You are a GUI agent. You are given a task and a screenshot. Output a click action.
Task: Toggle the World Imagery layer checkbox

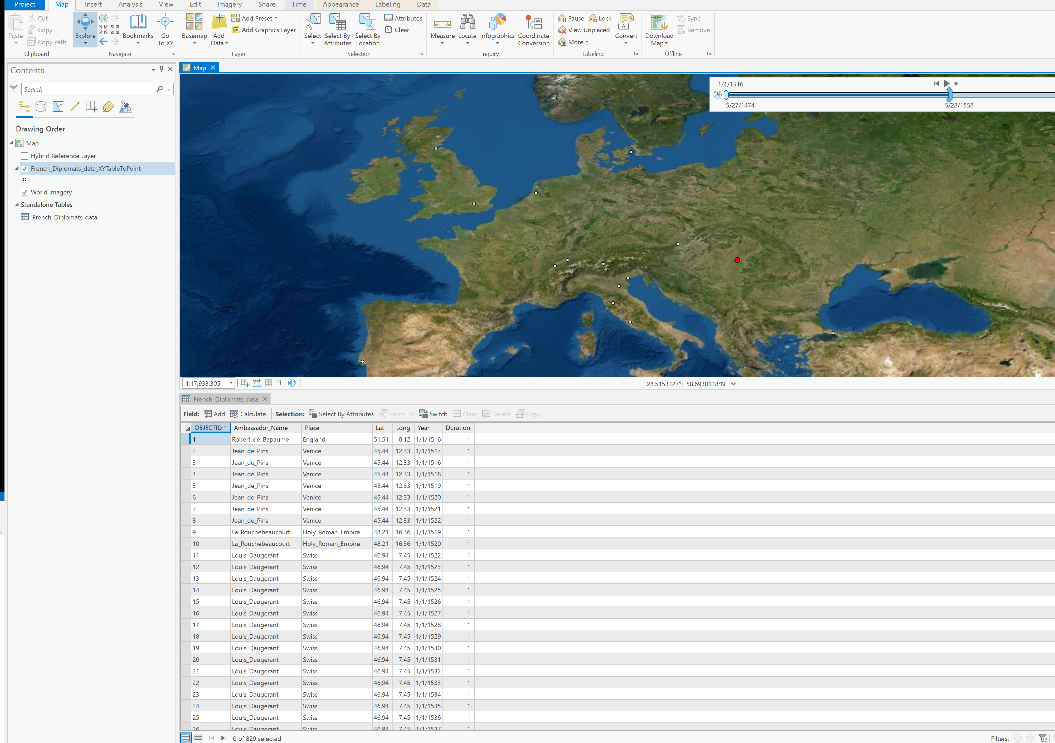point(25,193)
